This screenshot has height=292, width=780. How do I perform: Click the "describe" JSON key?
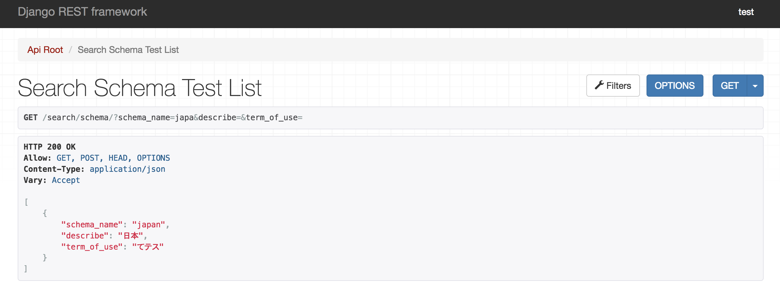coord(85,236)
